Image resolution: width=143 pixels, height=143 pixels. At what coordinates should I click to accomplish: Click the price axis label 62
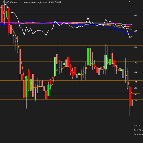coord(136,15)
